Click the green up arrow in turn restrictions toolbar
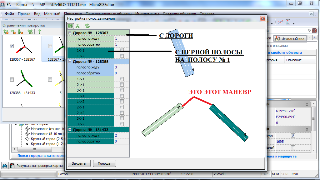 click(40, 32)
